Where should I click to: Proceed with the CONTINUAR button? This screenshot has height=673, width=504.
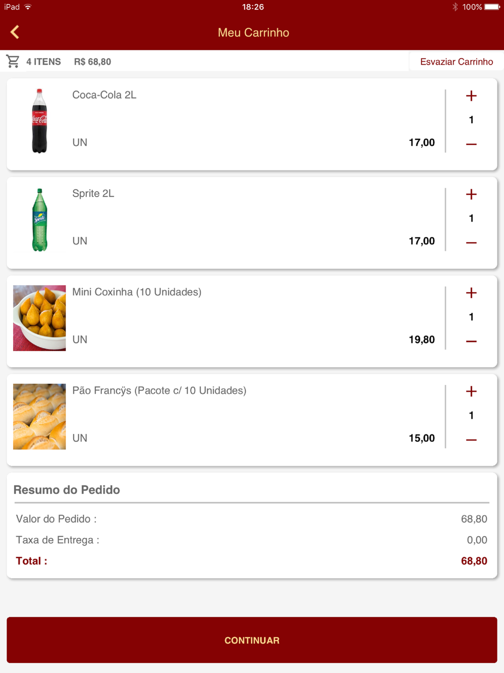pyautogui.click(x=252, y=640)
